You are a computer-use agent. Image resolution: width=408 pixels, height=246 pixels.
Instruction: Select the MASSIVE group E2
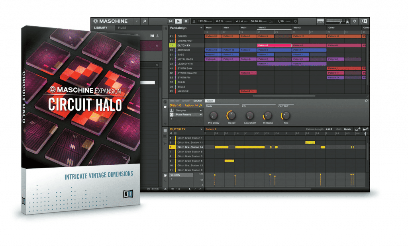tap(186, 92)
